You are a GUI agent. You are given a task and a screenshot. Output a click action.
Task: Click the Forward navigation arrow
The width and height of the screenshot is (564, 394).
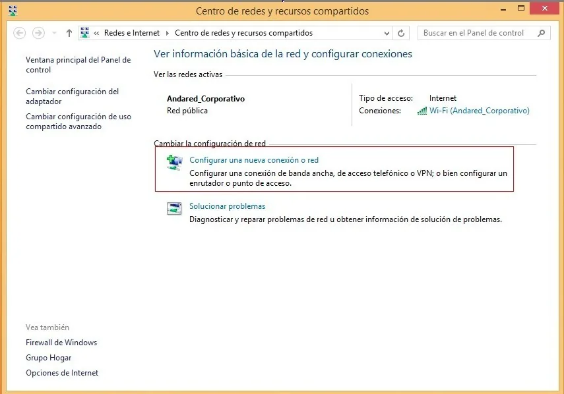tap(38, 33)
